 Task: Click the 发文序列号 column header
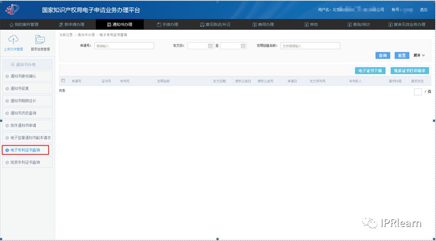[x=318, y=81]
